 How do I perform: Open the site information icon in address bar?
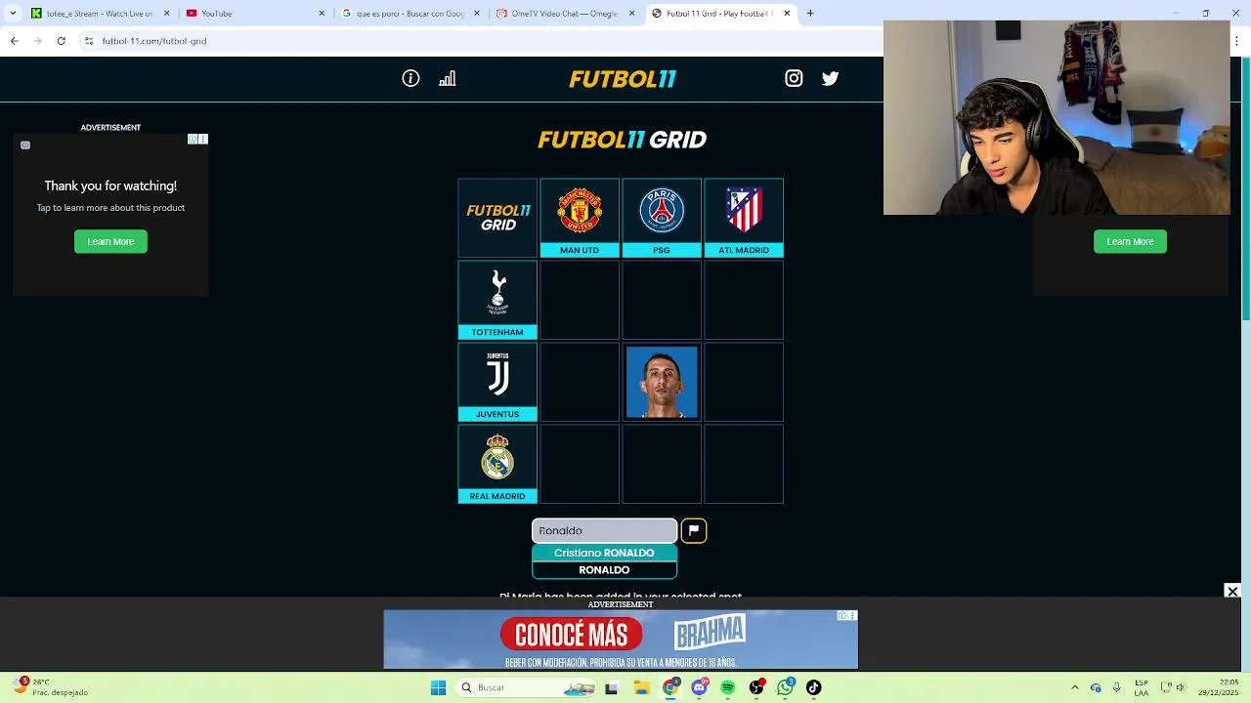tap(89, 41)
